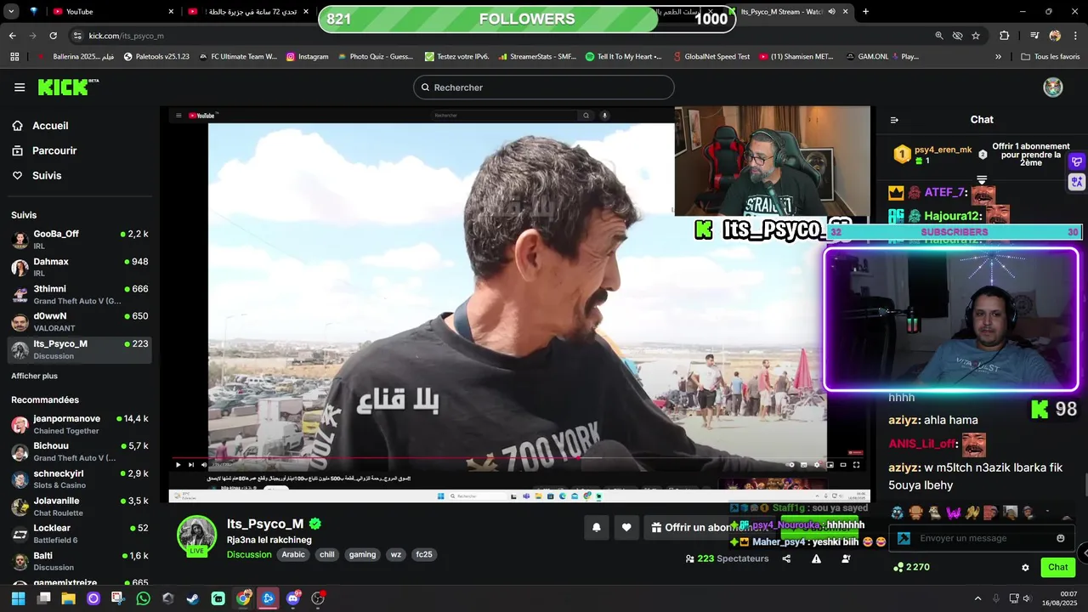Open jeanpormanove recommended channel

pyautogui.click(x=80, y=424)
